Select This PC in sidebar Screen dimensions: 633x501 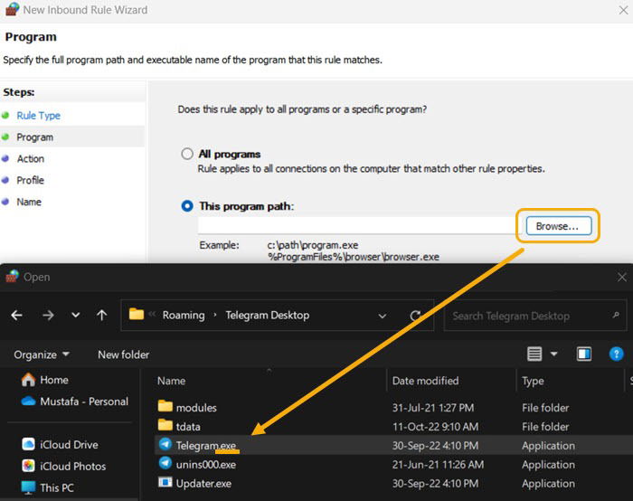(48, 487)
